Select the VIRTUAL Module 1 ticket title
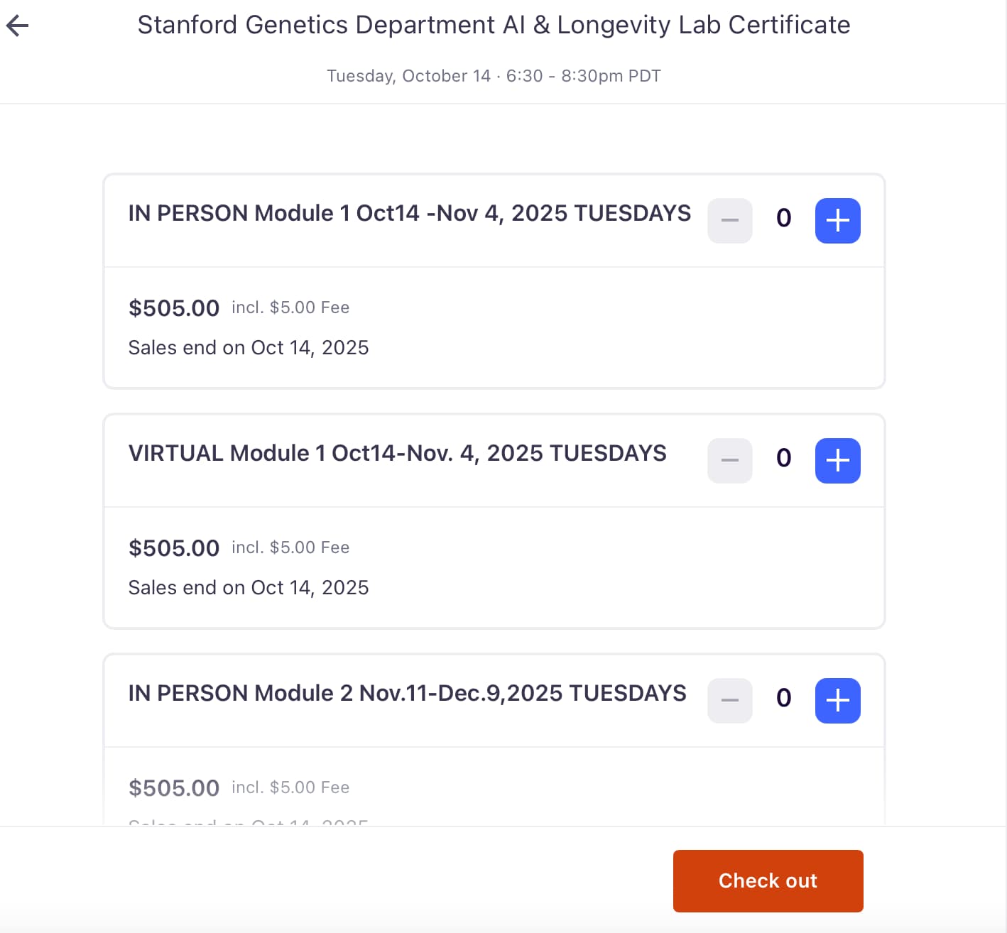Viewport: 1007px width, 933px height. click(x=397, y=453)
